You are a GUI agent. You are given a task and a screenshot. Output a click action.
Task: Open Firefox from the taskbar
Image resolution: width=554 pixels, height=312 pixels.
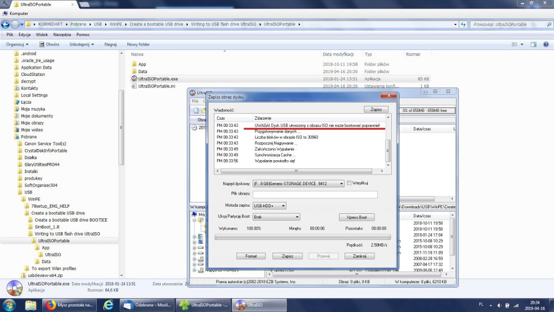pos(52,305)
